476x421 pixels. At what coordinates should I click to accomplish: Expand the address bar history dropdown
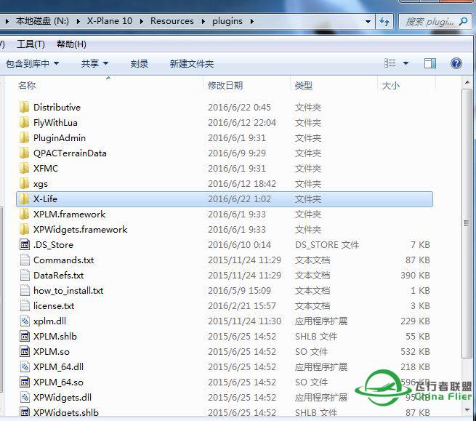(368, 22)
